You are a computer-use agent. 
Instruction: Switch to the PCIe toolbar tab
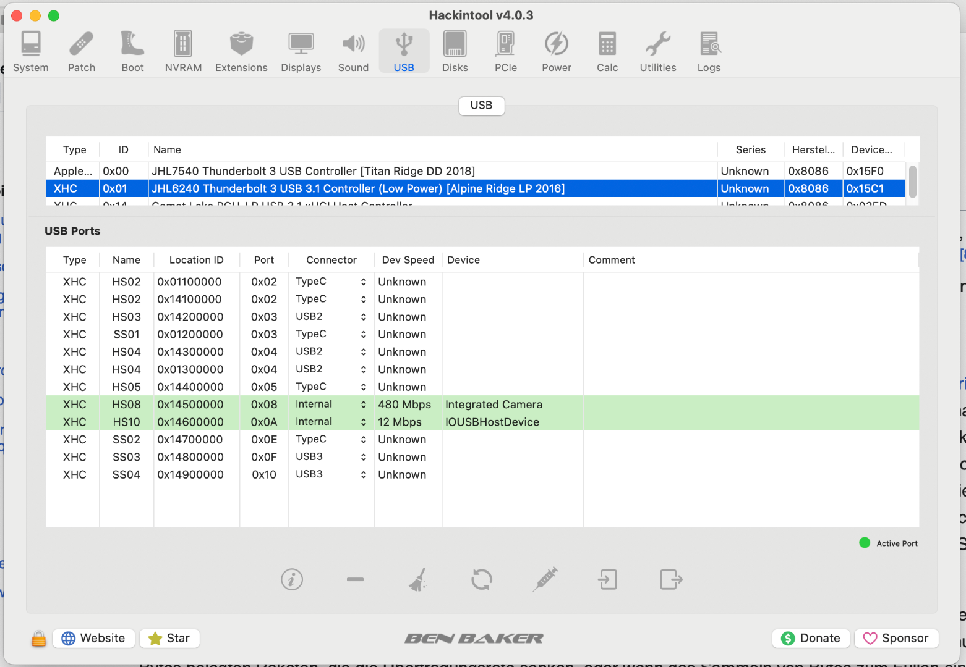(505, 52)
